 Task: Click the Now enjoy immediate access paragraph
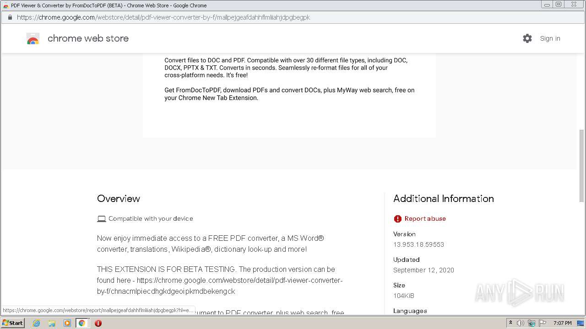(x=211, y=244)
